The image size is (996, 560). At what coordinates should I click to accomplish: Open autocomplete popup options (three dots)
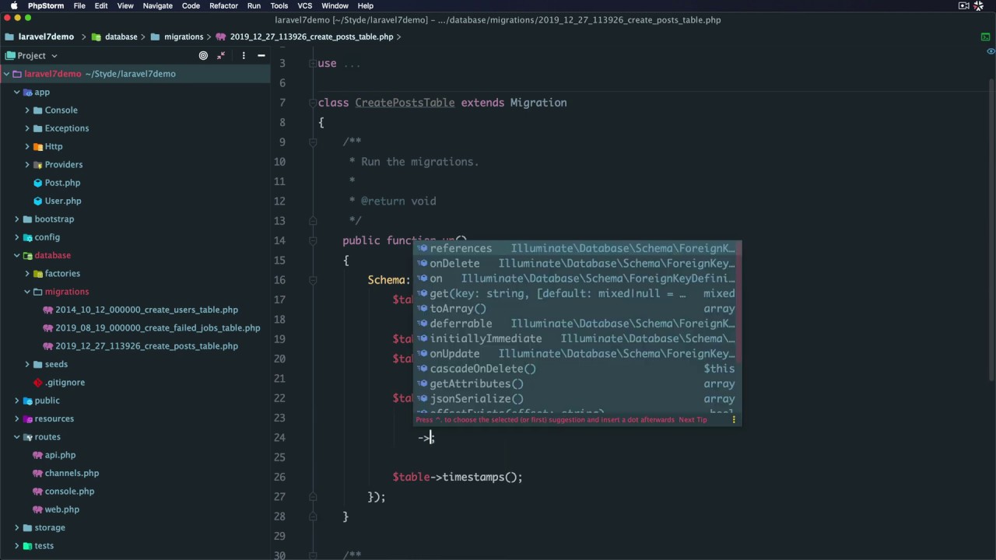(x=733, y=419)
